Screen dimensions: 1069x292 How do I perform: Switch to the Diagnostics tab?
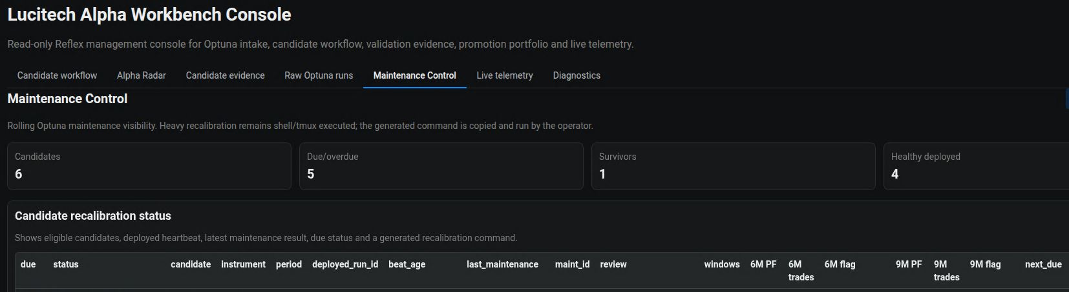coord(577,75)
